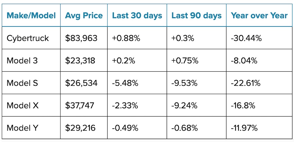The width and height of the screenshot is (294, 142).
Task: Select the $23,318 price cell
Action: [x=80, y=61]
